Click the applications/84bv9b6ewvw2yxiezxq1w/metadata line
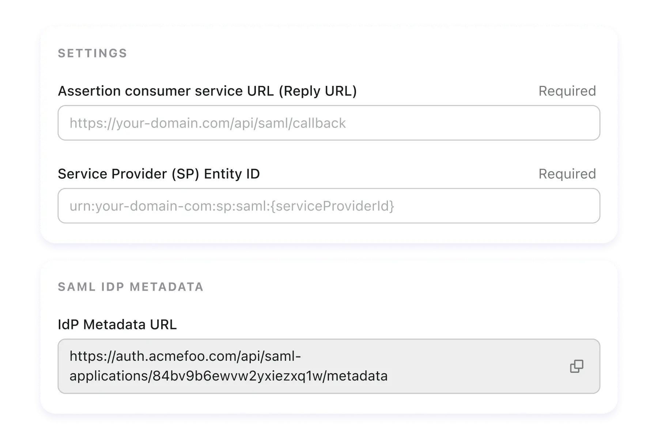The width and height of the screenshot is (658, 439). click(x=228, y=376)
